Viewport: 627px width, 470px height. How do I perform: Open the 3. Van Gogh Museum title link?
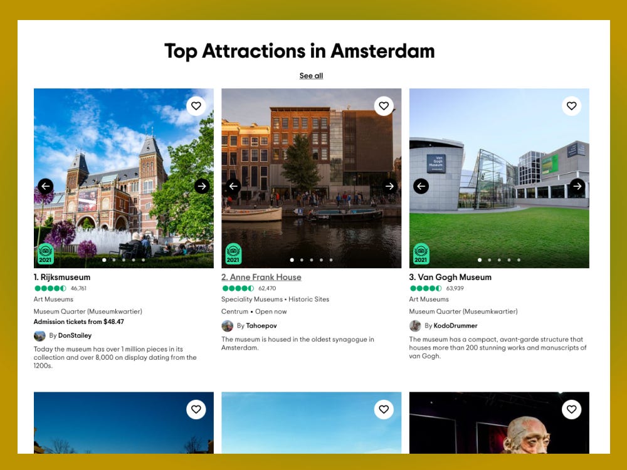450,277
